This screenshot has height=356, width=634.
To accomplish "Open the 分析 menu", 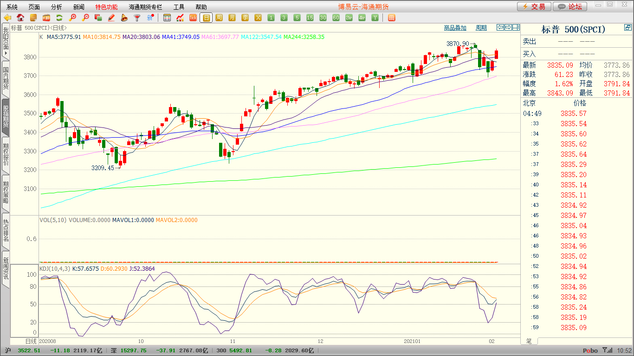I will (57, 7).
